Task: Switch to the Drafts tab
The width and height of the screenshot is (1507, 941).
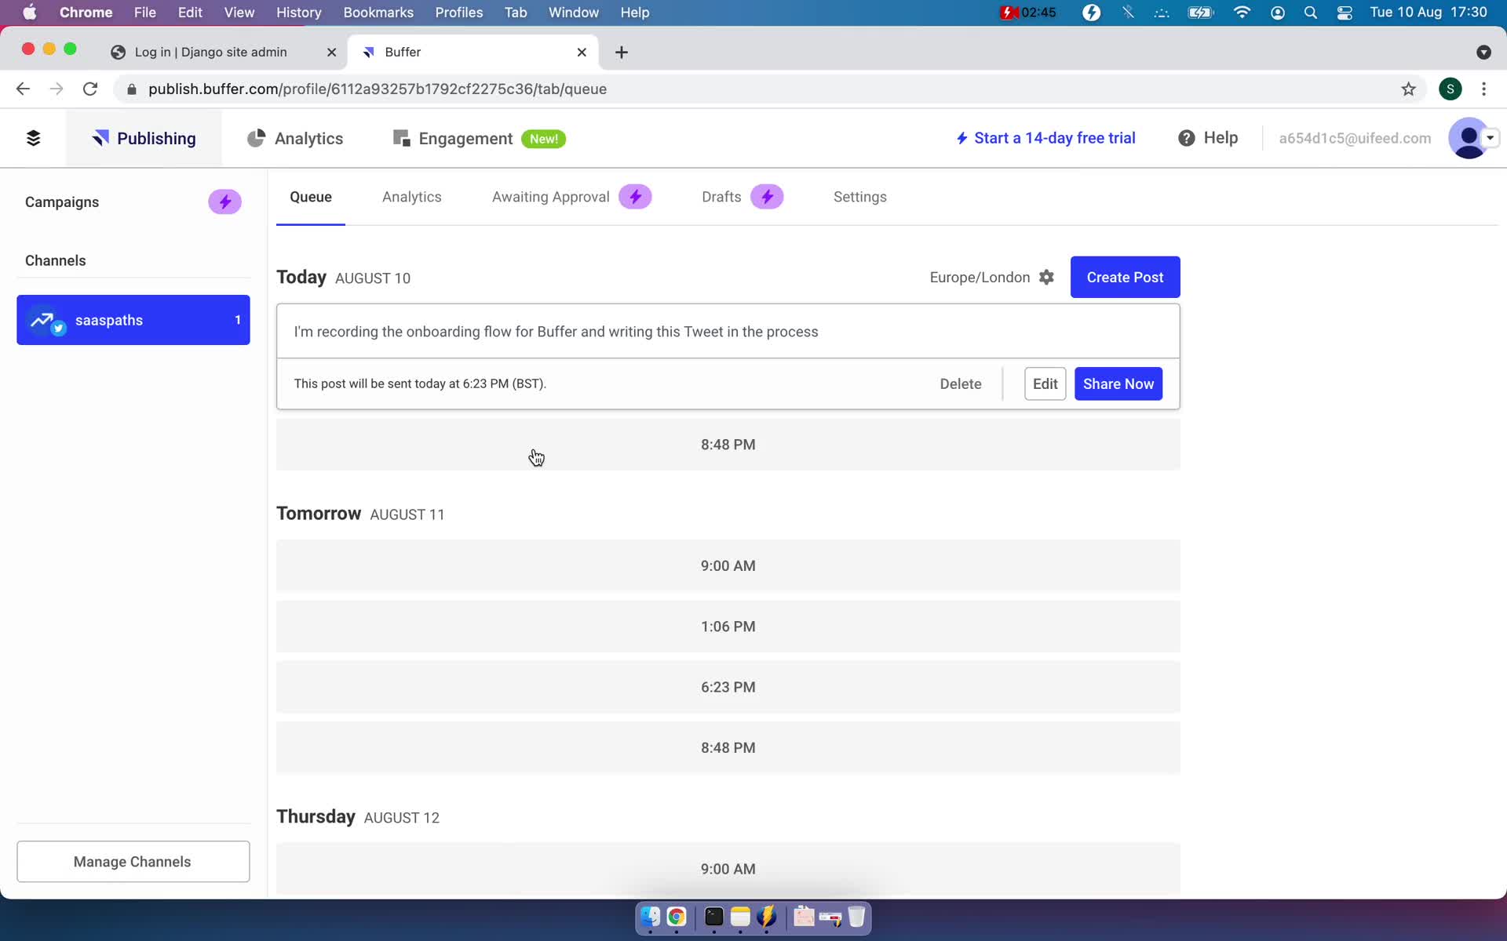Action: click(721, 196)
